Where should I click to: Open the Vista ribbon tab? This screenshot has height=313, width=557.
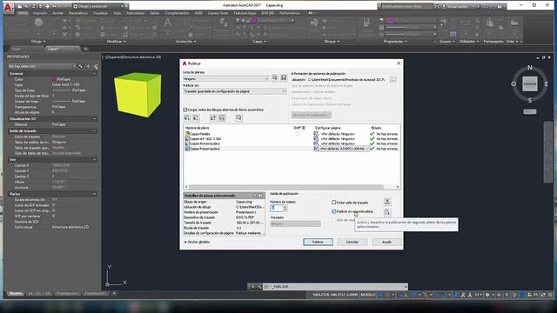point(117,13)
